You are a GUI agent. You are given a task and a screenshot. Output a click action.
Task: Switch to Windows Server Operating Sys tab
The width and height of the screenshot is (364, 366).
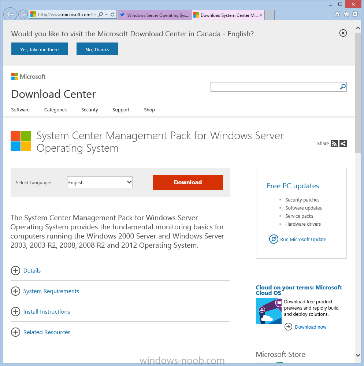coord(155,15)
